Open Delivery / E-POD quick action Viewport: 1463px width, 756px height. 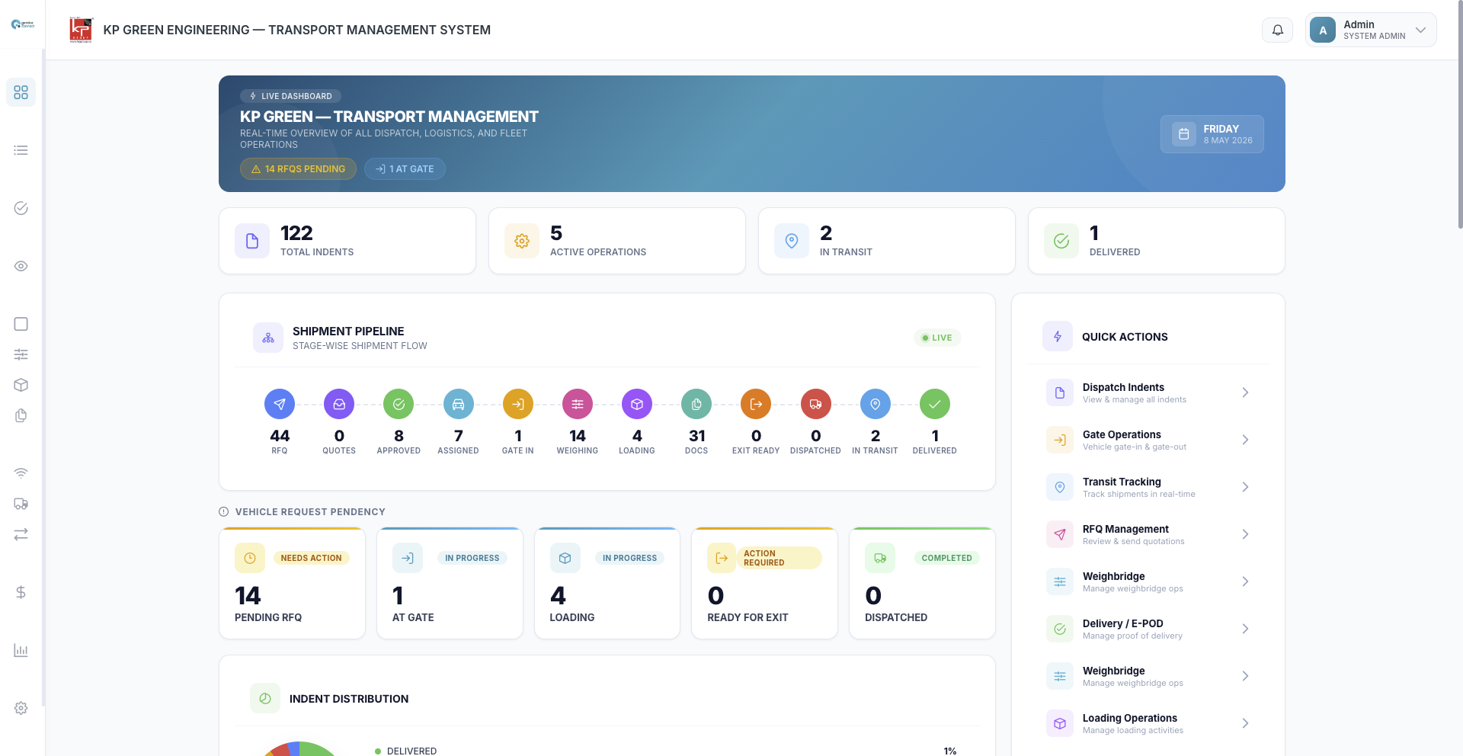1148,629
